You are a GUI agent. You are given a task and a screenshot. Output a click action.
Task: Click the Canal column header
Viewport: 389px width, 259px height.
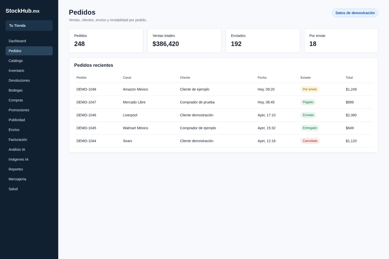(x=127, y=78)
